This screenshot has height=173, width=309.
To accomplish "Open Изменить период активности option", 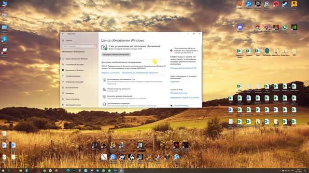I will click(x=119, y=89).
